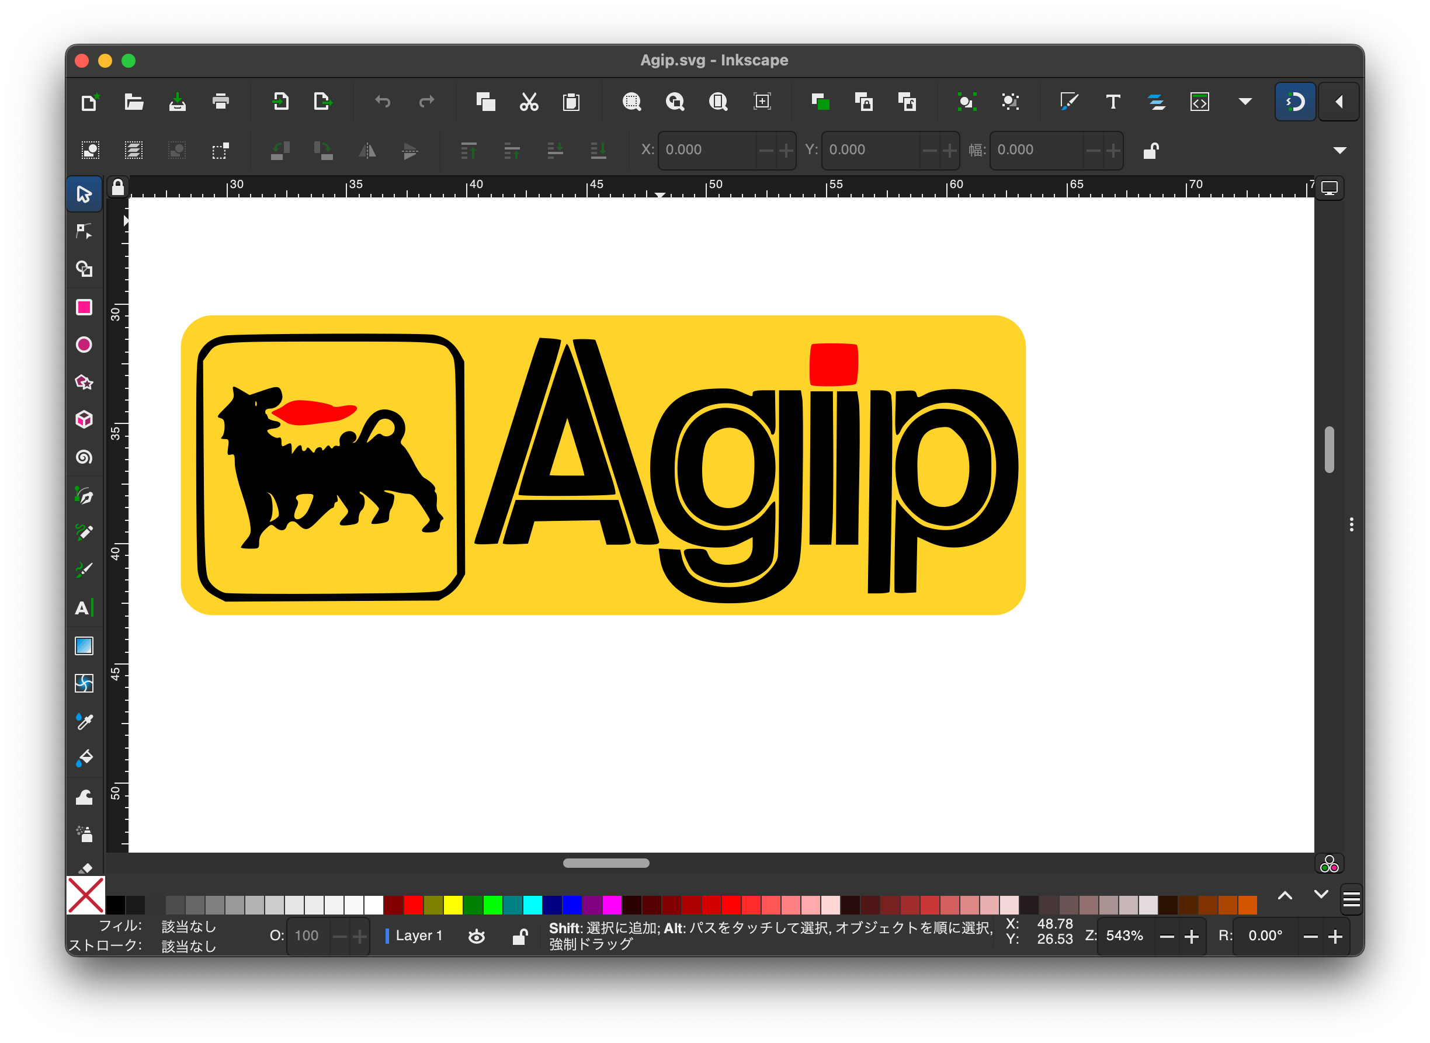Click the no-color X swatch
Image resolution: width=1430 pixels, height=1043 pixels.
click(x=85, y=895)
